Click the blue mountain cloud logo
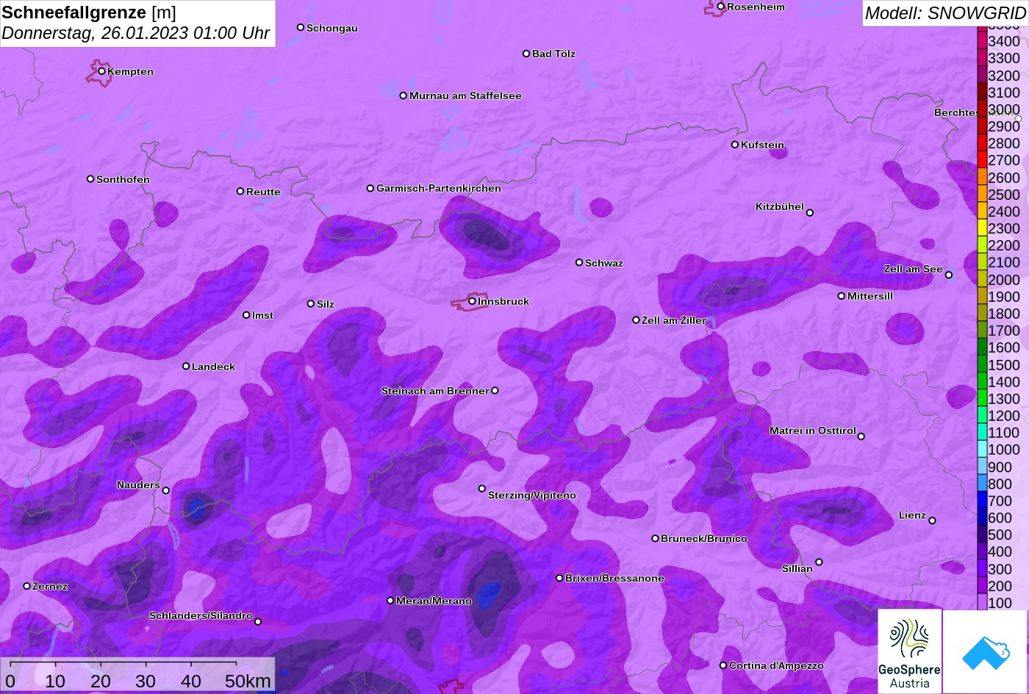1029x694 pixels. pos(986,651)
